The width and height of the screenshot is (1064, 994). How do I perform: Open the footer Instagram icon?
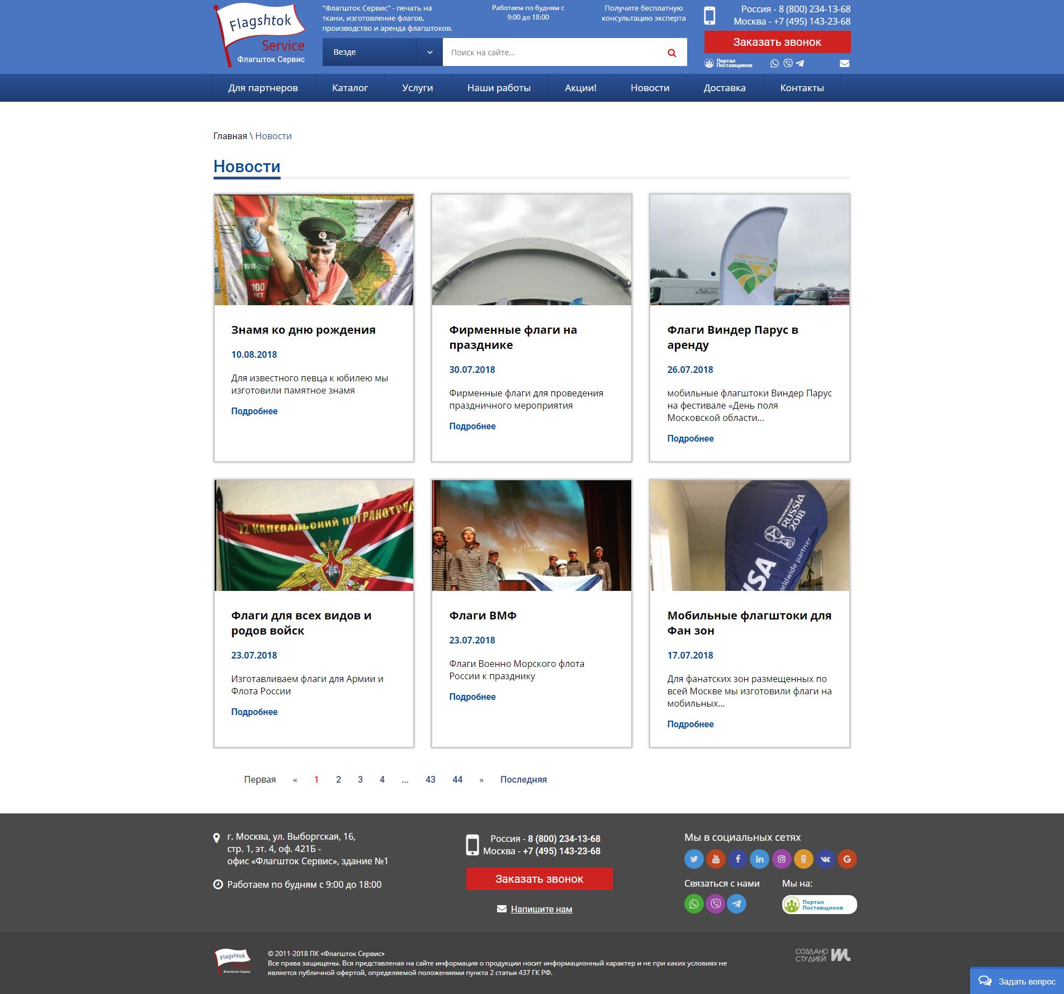782,859
